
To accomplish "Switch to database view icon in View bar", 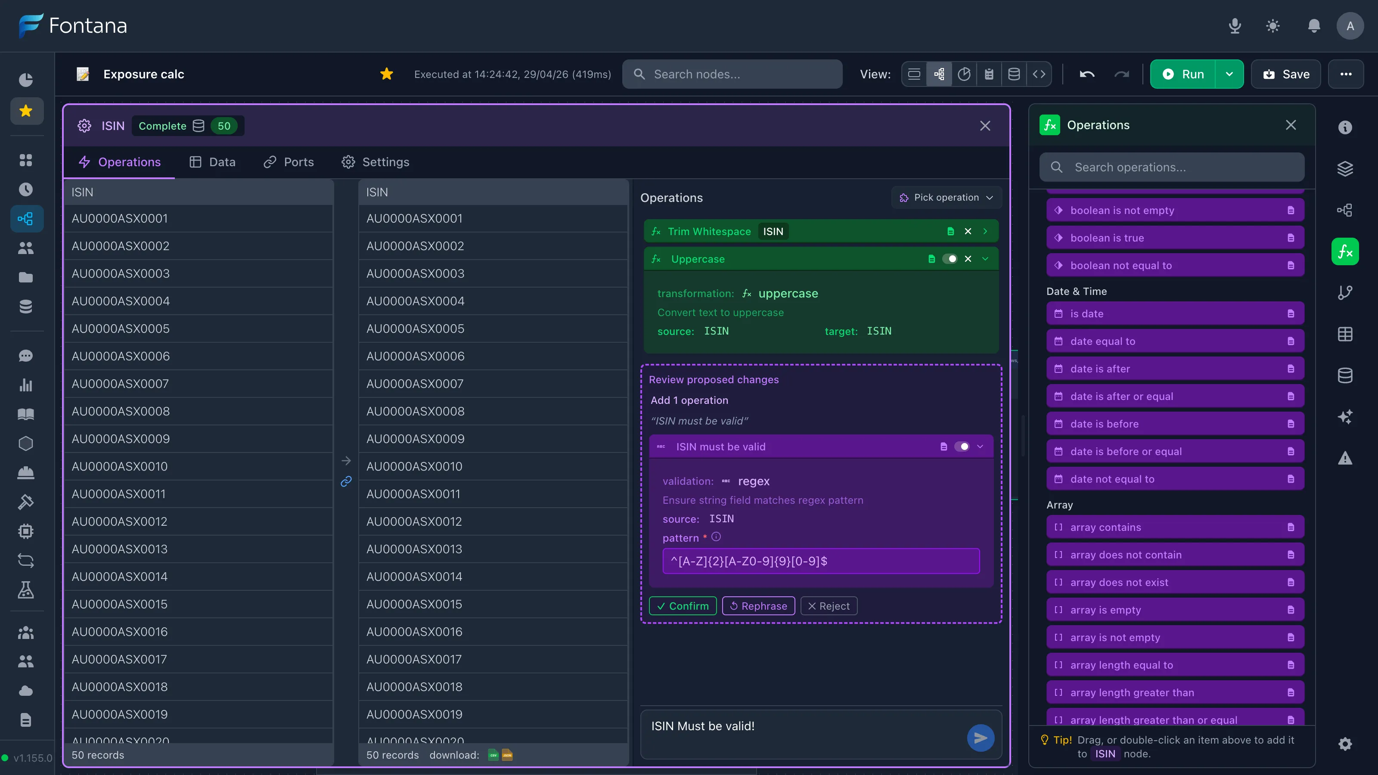I will point(1014,74).
